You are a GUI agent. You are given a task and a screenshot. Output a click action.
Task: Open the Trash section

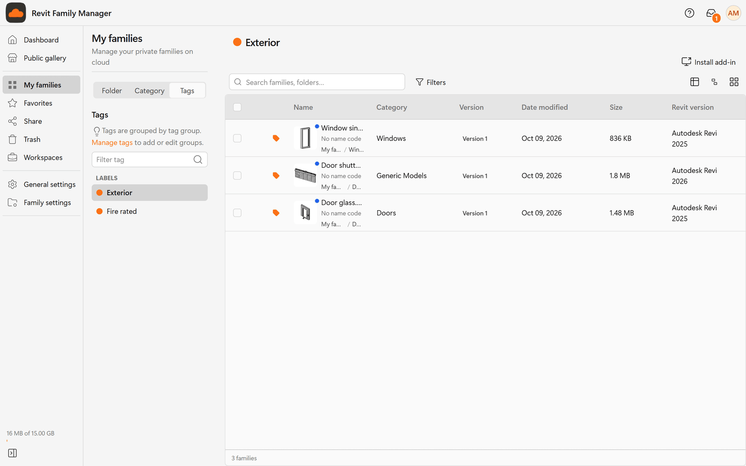pos(41,139)
